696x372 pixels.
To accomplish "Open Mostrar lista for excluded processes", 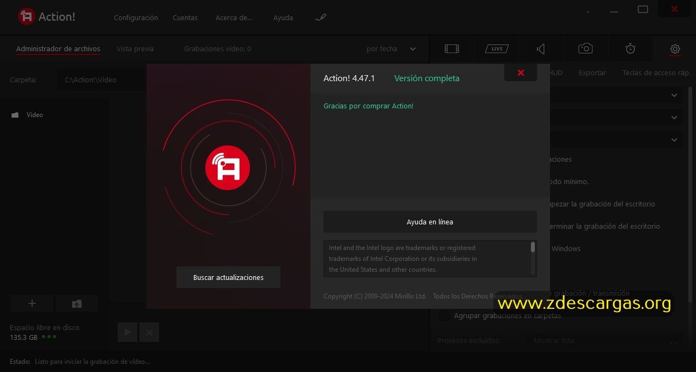I will [603, 340].
